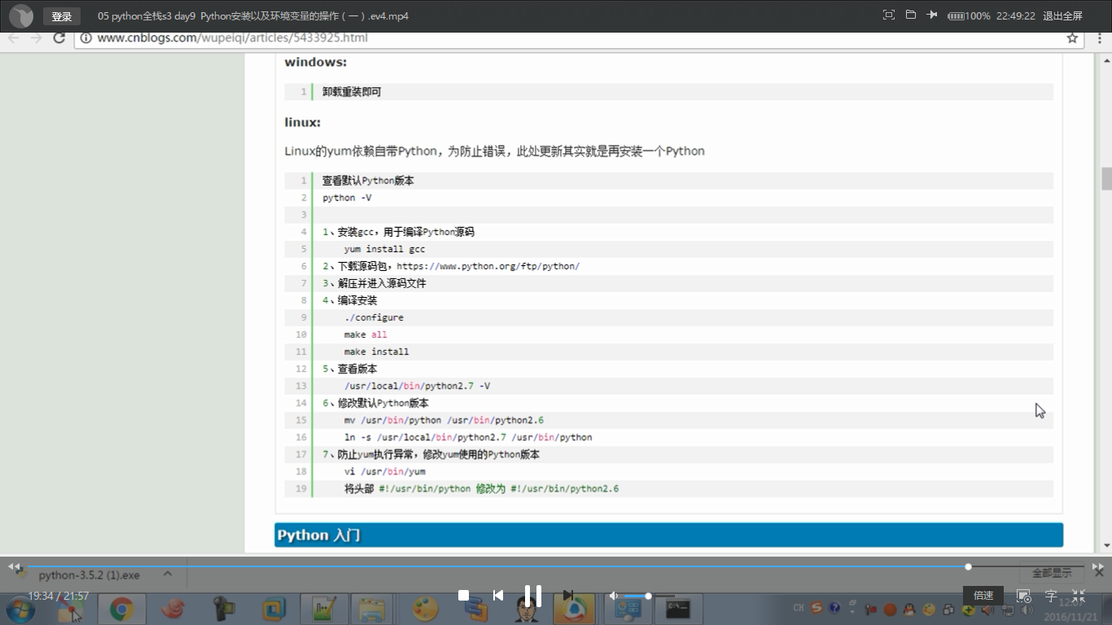Click the command prompt icon in the taskbar
Image resolution: width=1112 pixels, height=625 pixels.
click(x=677, y=609)
